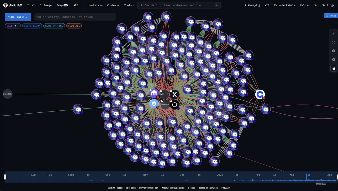Open the Exchange tab
The height and width of the screenshot is (191, 338).
[x=45, y=5]
